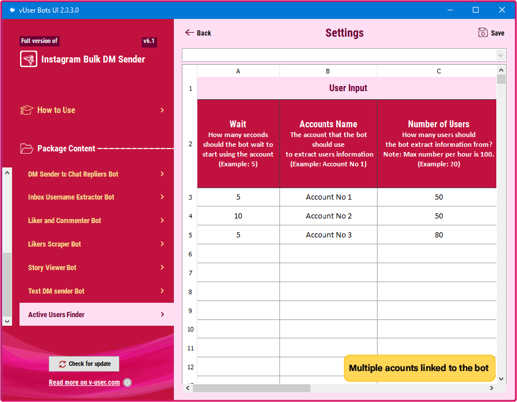Select column B header
The width and height of the screenshot is (517, 402).
point(328,71)
